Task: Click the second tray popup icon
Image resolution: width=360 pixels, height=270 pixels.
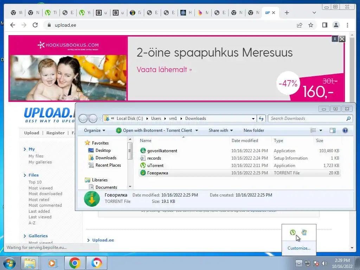Action: coord(304,232)
